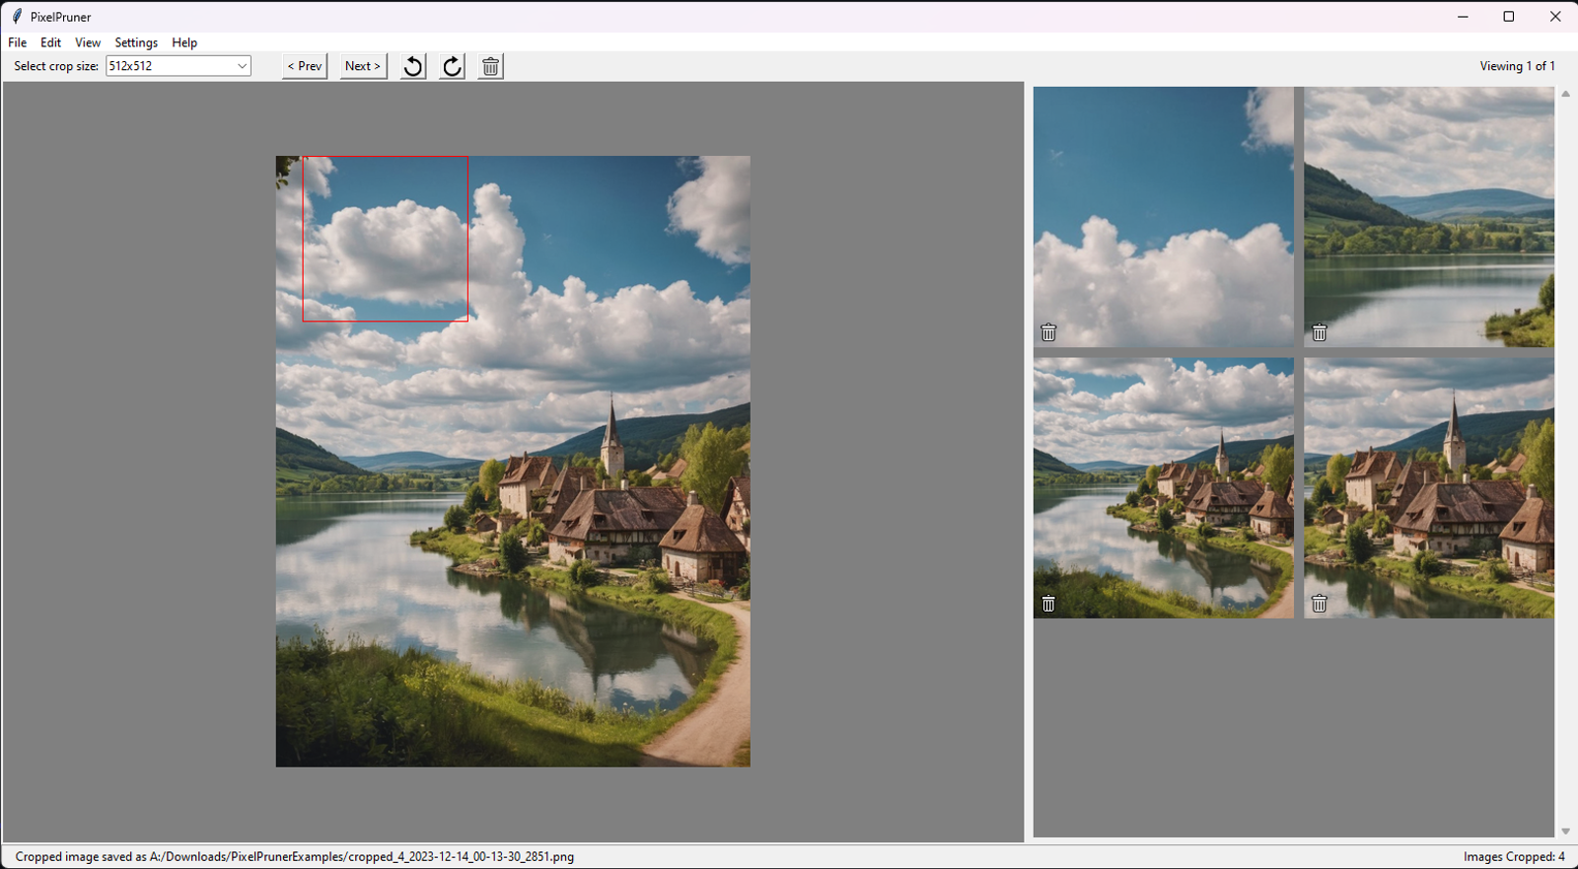Delete the lake and village reflection crop
The width and height of the screenshot is (1578, 869).
tap(1048, 604)
